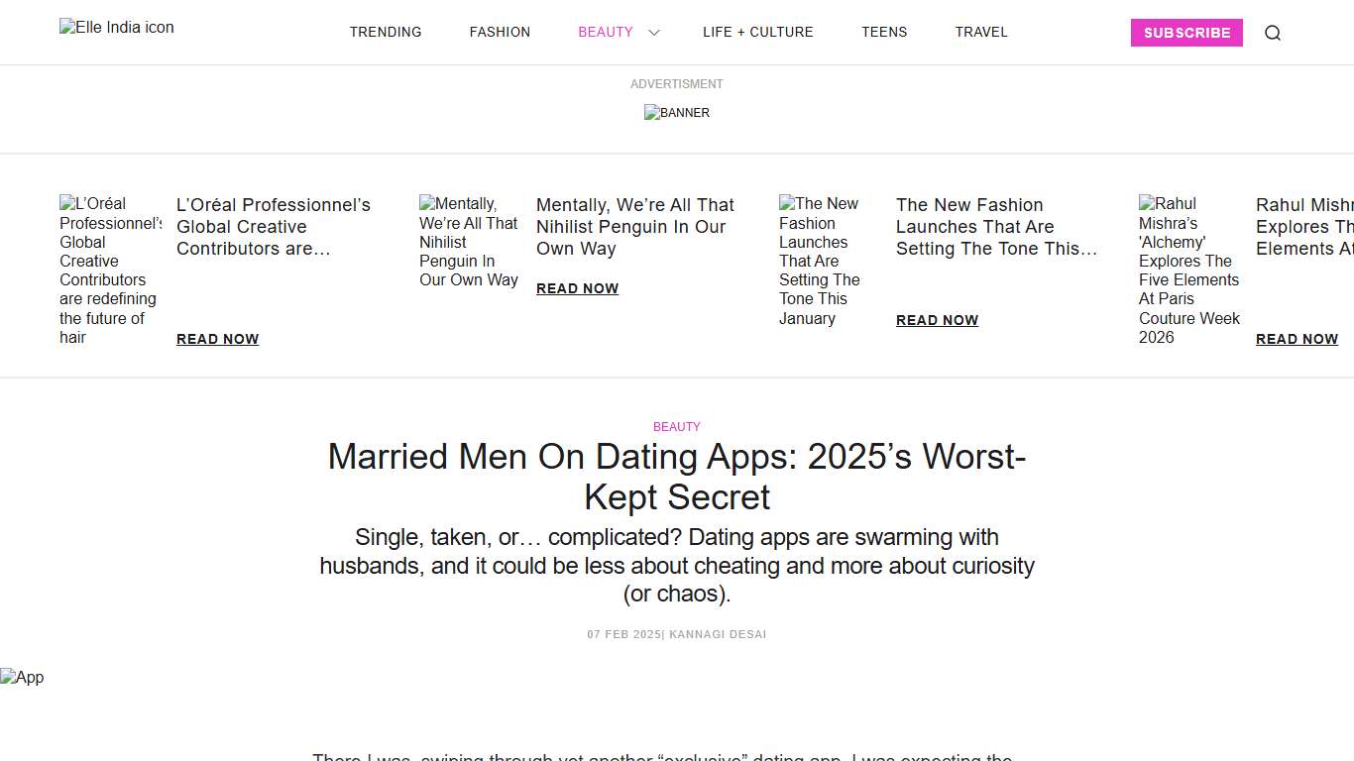1354x761 pixels.
Task: Open the search magnifier icon
Action: tap(1273, 33)
